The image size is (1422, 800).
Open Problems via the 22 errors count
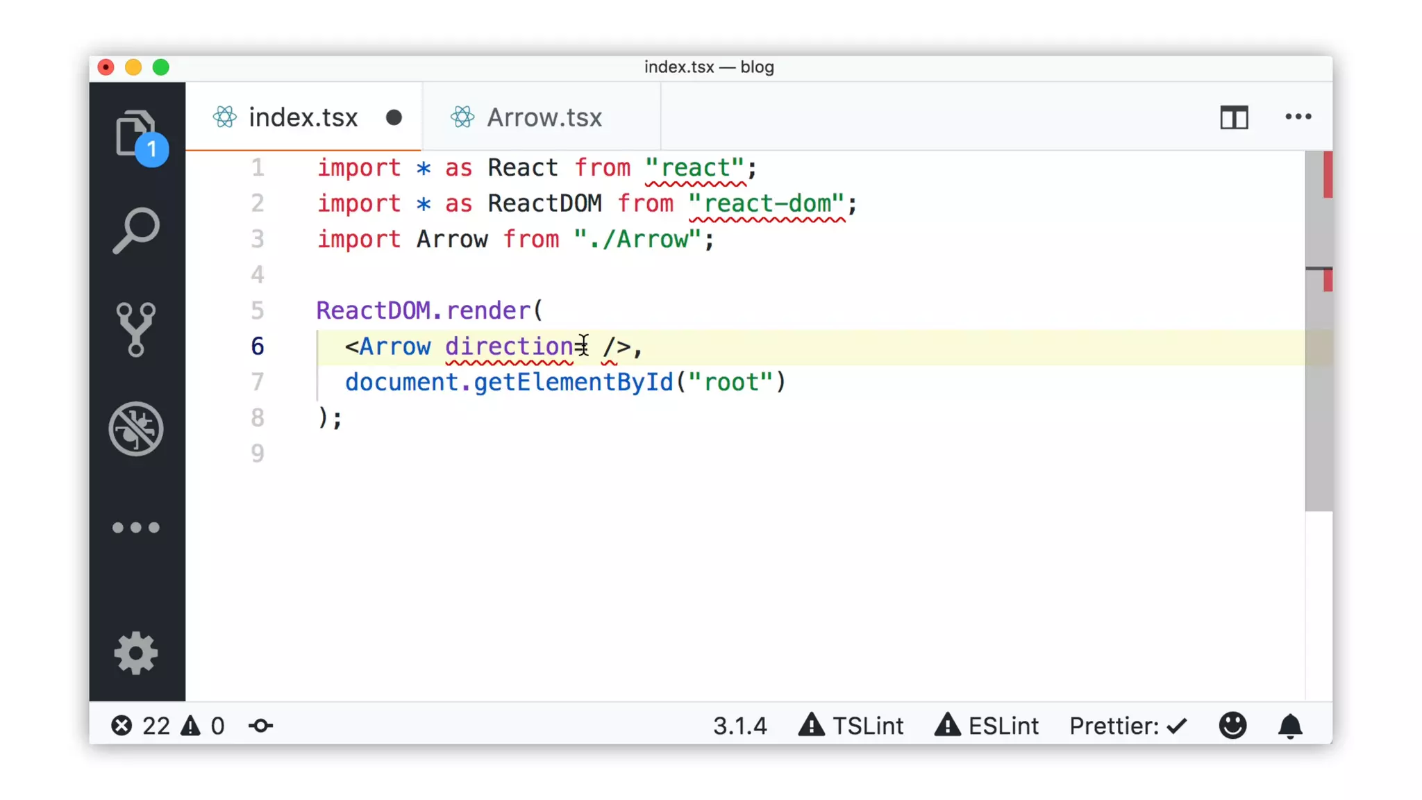click(141, 726)
